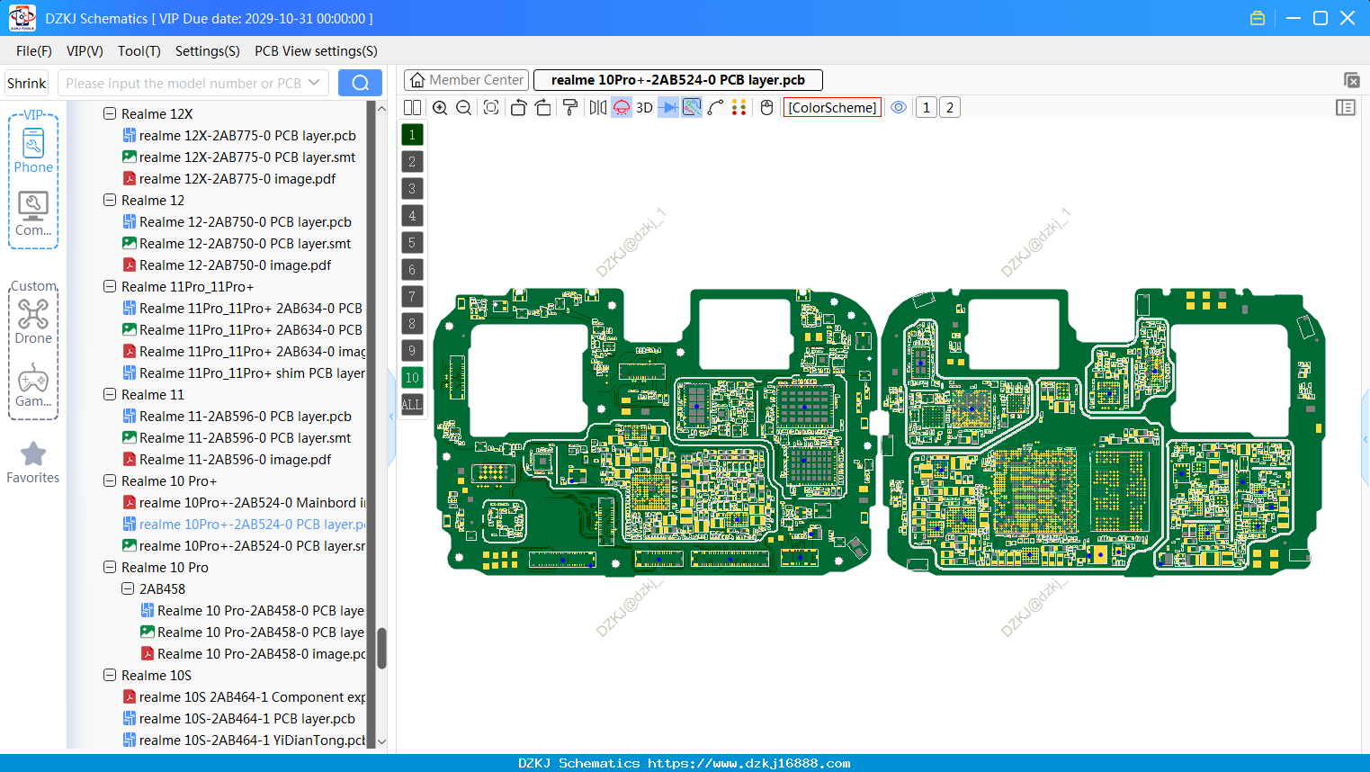Collapse the Realme 10S tree node
This screenshot has height=772, width=1370.
pyautogui.click(x=110, y=676)
